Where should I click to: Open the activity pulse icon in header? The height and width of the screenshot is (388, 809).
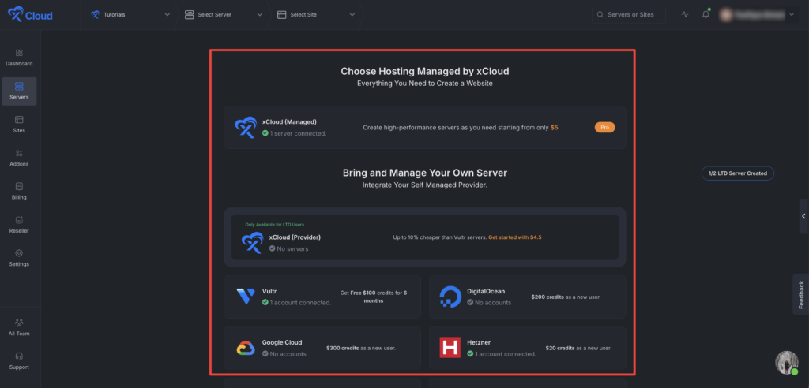point(685,14)
